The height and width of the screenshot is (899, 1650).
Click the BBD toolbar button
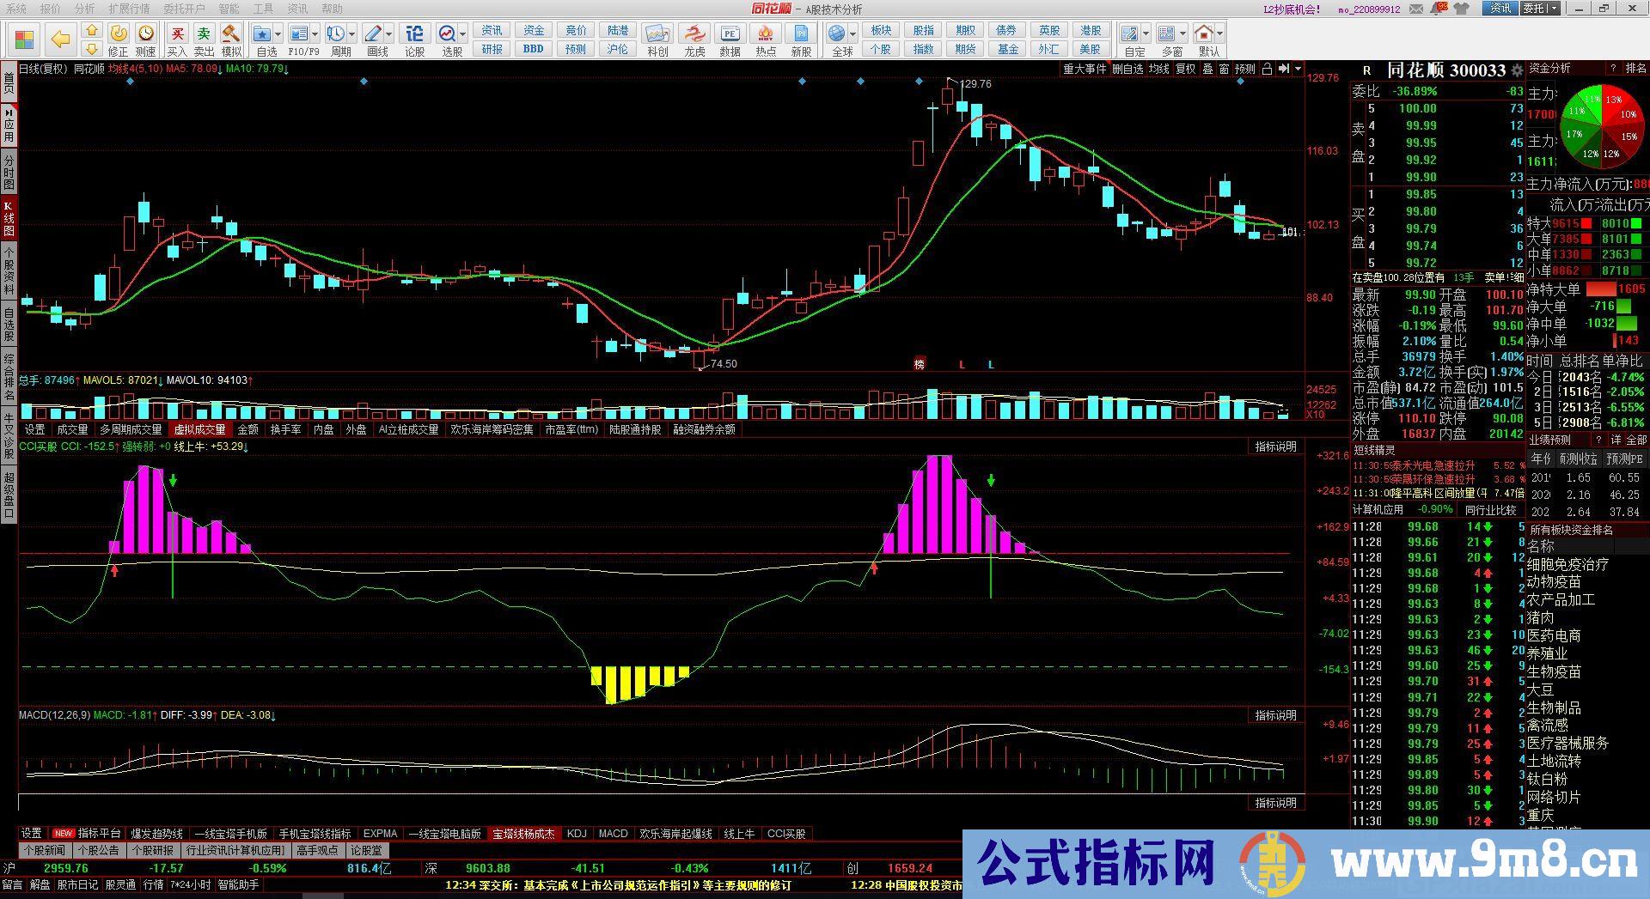pyautogui.click(x=533, y=49)
